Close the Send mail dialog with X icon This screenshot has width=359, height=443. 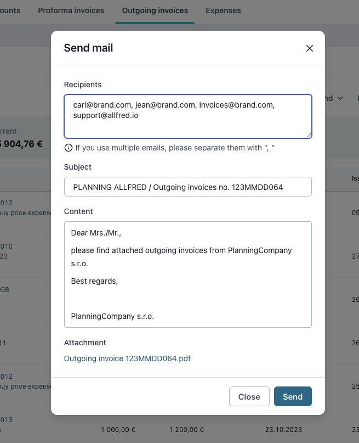[309, 48]
